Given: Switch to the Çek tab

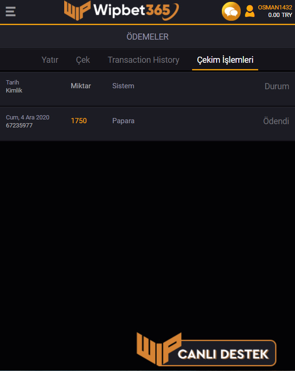Looking at the screenshot, I should tap(83, 60).
